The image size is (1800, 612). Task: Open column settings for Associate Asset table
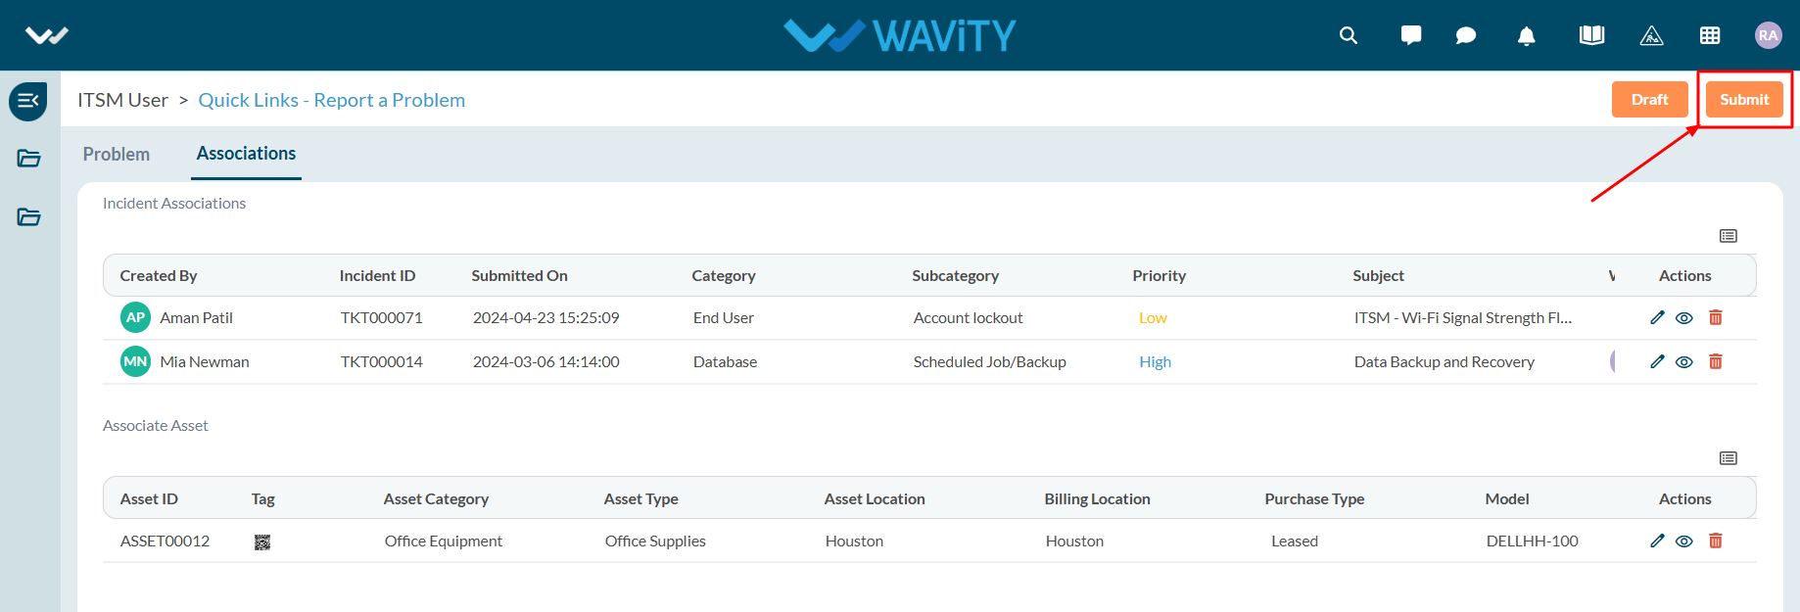click(1729, 458)
